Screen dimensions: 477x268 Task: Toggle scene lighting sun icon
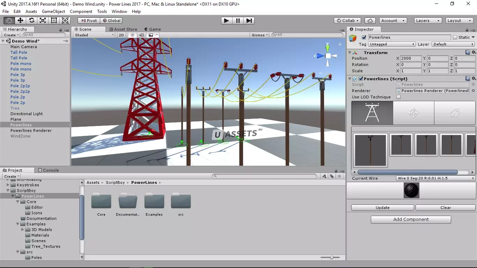132,35
